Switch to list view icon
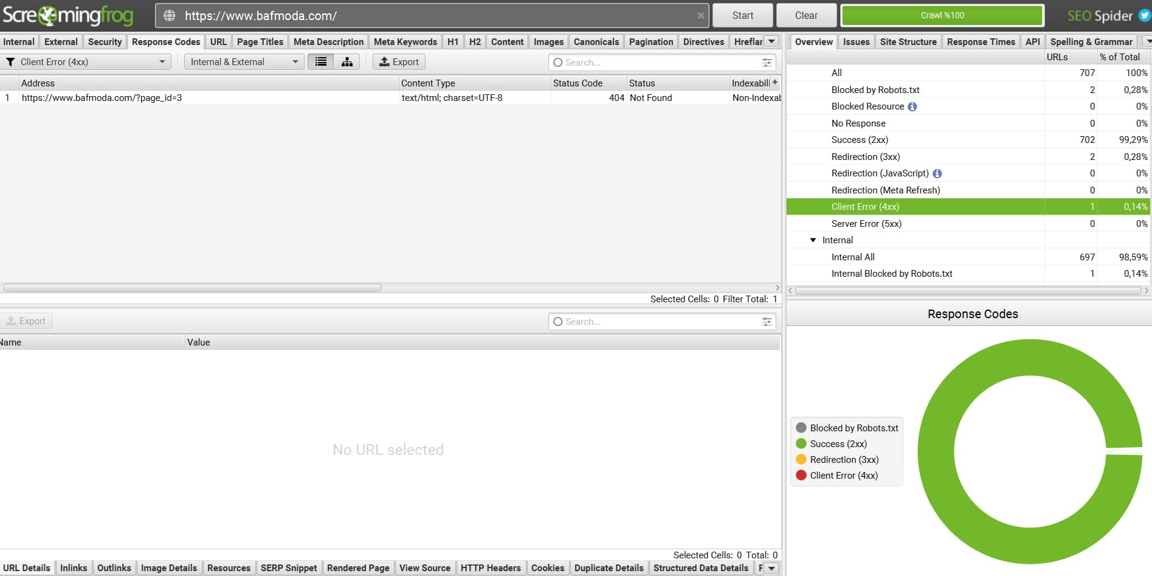The height and width of the screenshot is (576, 1152). pos(321,62)
